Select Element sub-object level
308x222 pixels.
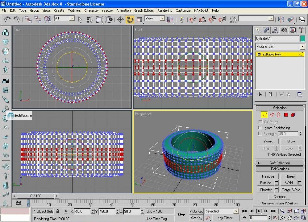click(293, 115)
